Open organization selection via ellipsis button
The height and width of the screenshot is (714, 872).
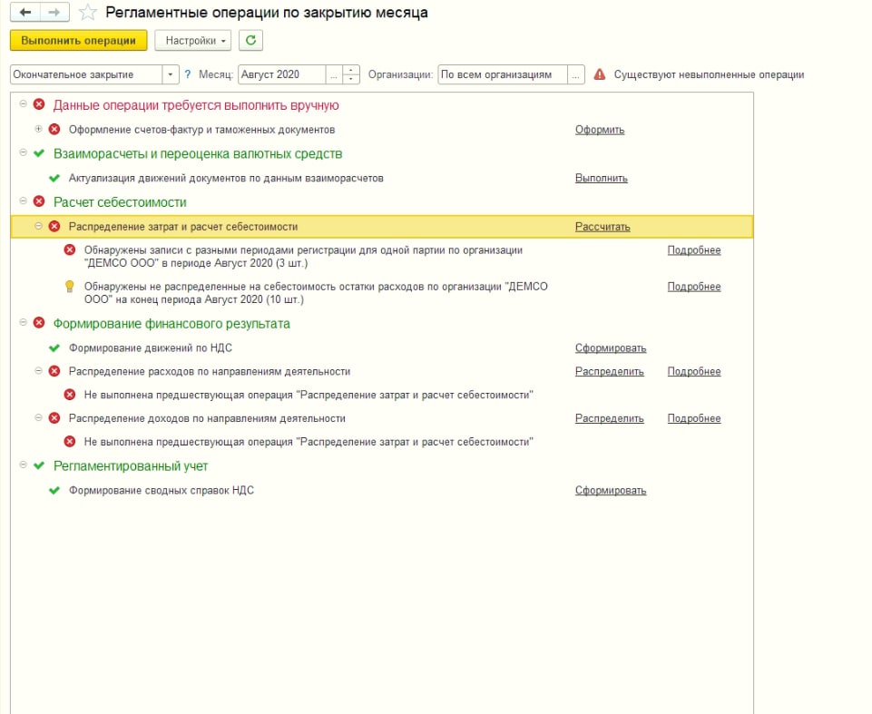tap(576, 75)
